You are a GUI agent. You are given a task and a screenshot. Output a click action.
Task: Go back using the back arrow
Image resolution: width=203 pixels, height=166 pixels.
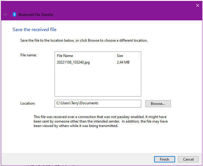pos(5,14)
